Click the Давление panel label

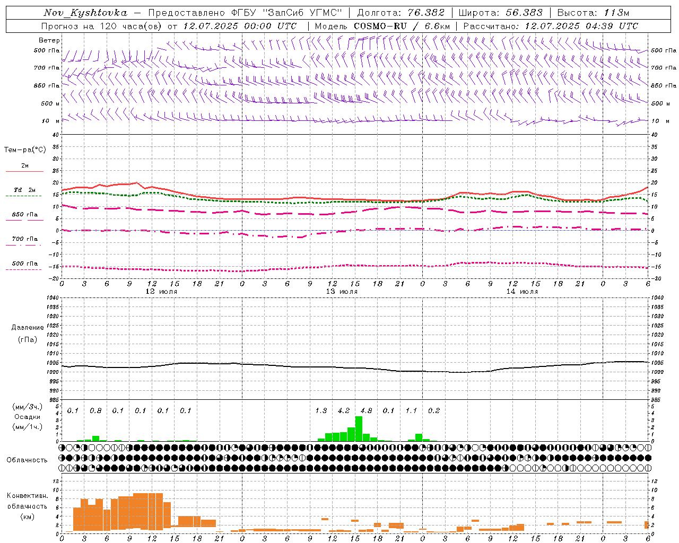click(x=28, y=328)
